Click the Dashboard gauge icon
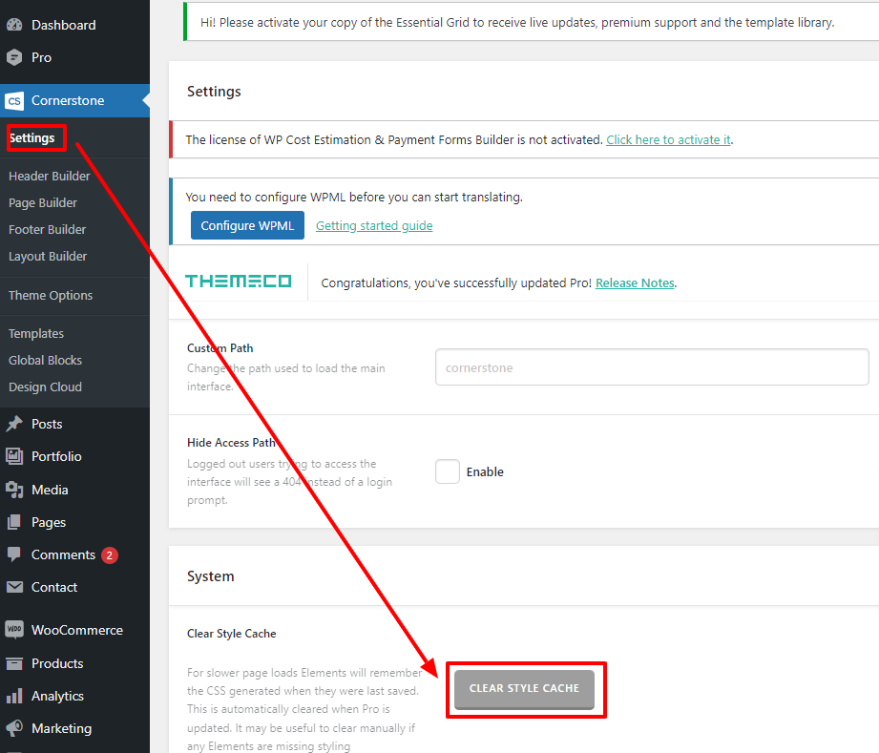 coord(14,25)
